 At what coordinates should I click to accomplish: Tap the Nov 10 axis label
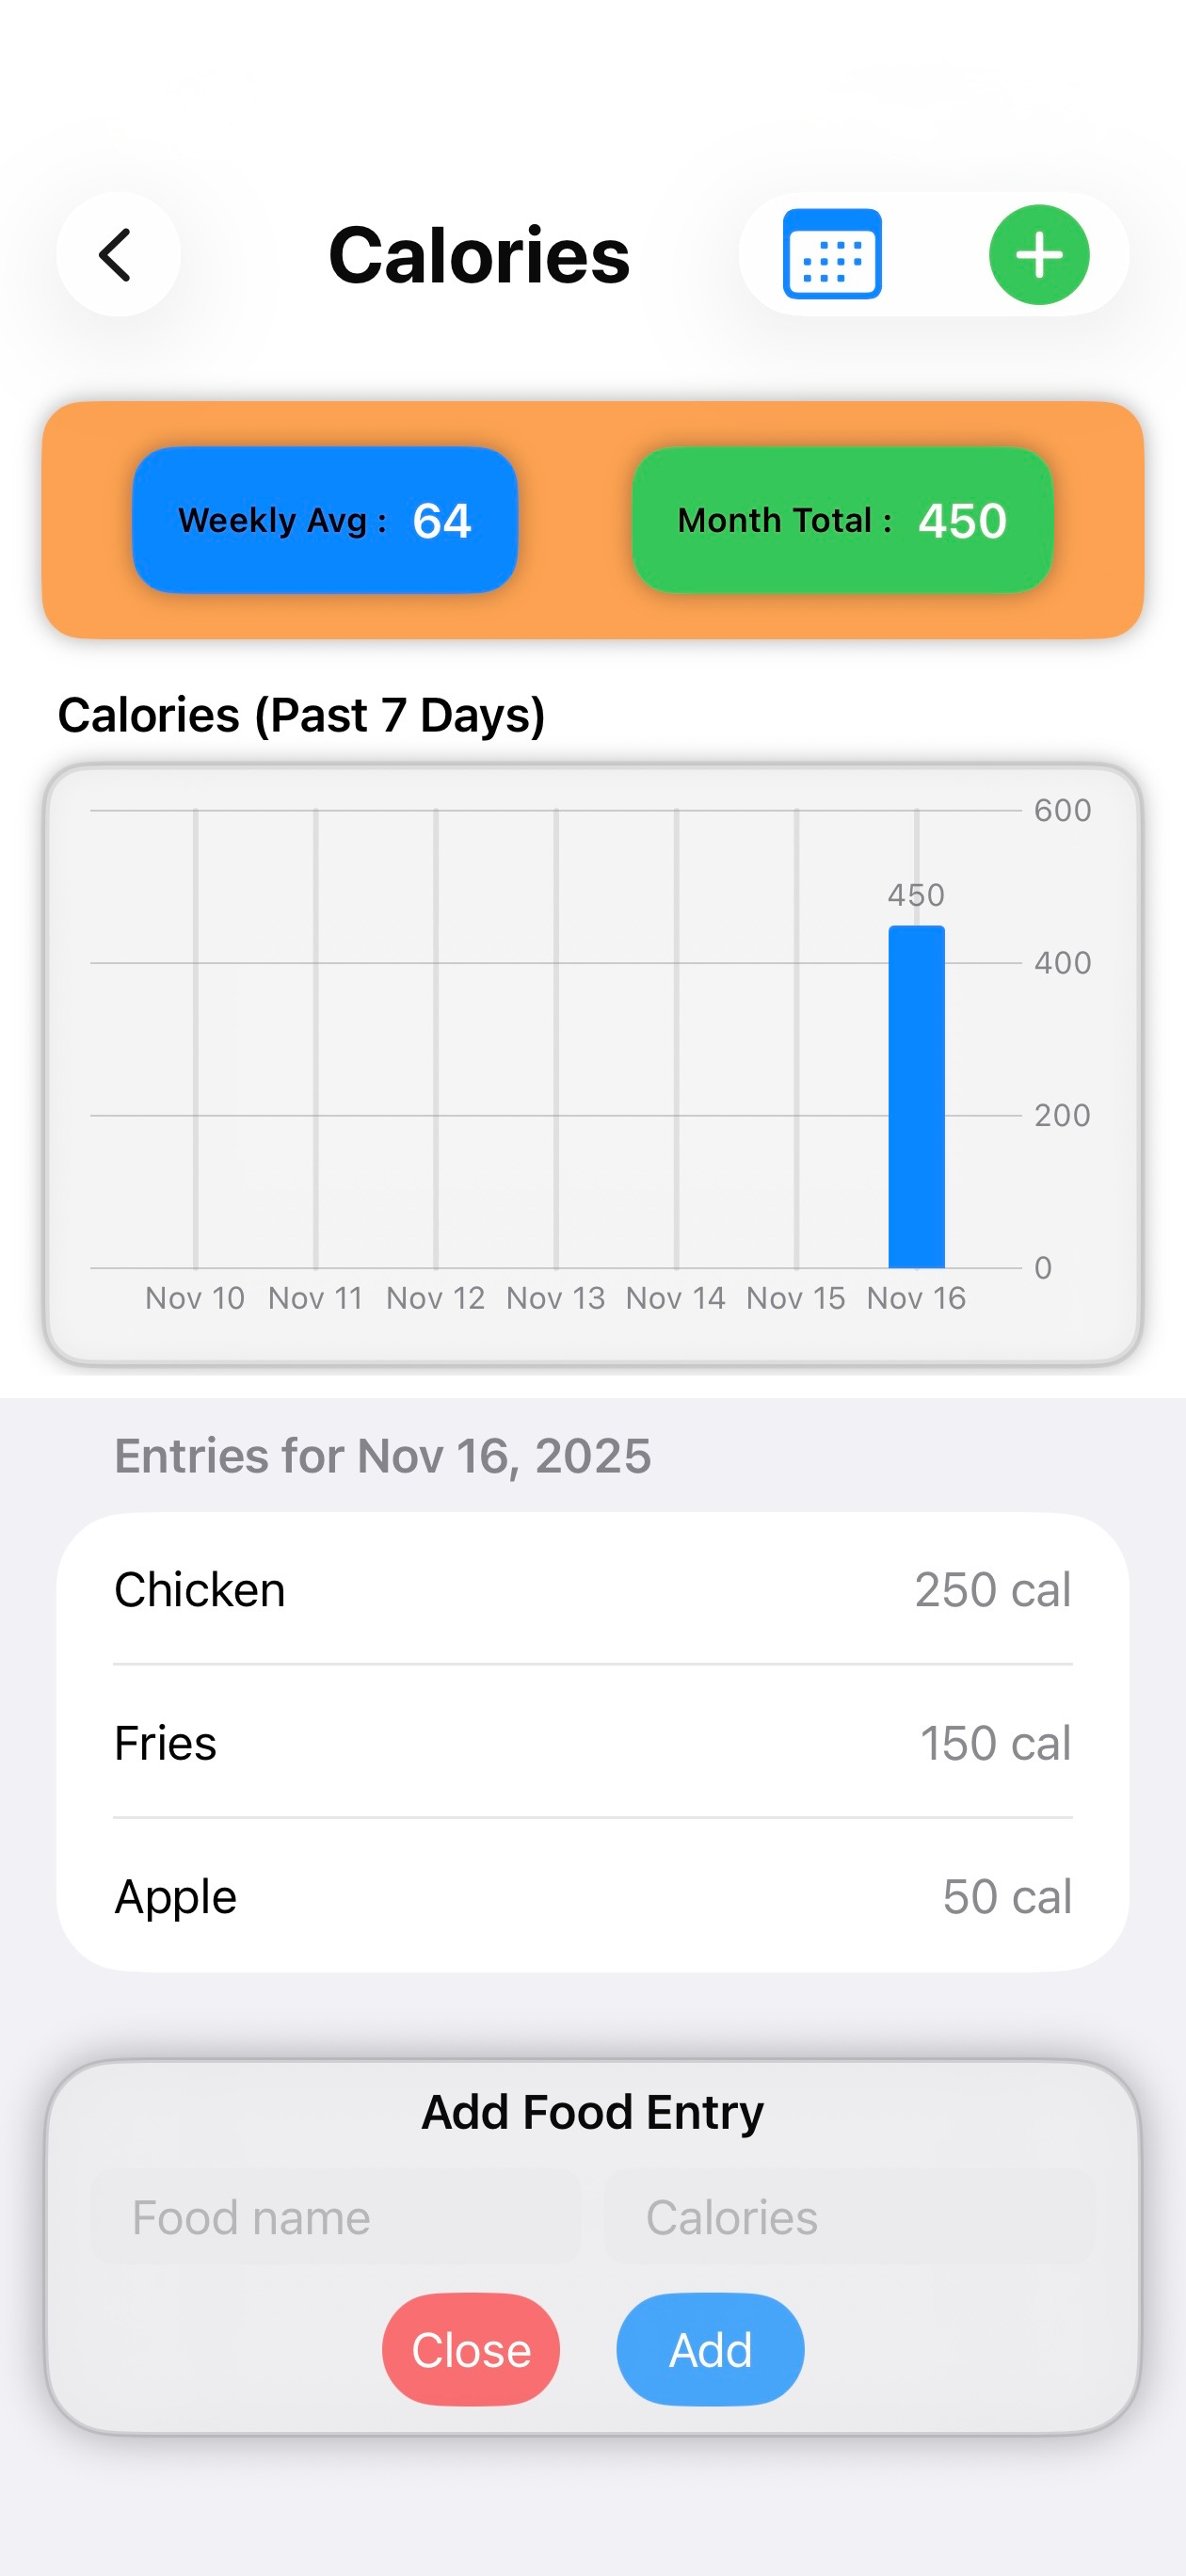point(195,1298)
